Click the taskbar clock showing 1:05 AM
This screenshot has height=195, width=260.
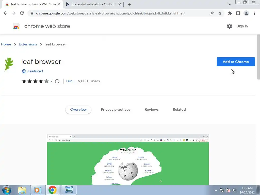[247, 190]
